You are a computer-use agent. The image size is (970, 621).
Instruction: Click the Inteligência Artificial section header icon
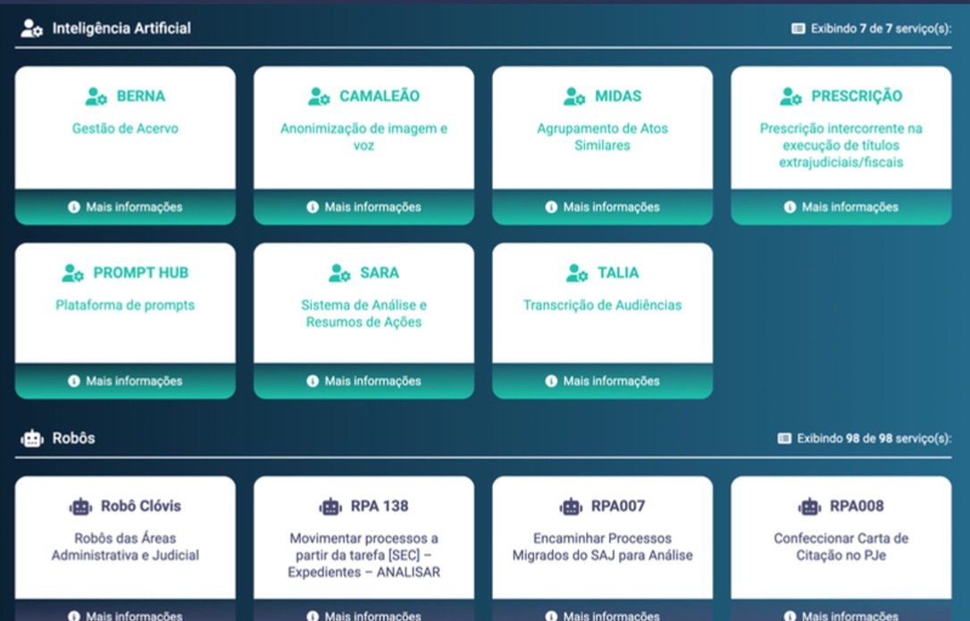(31, 29)
